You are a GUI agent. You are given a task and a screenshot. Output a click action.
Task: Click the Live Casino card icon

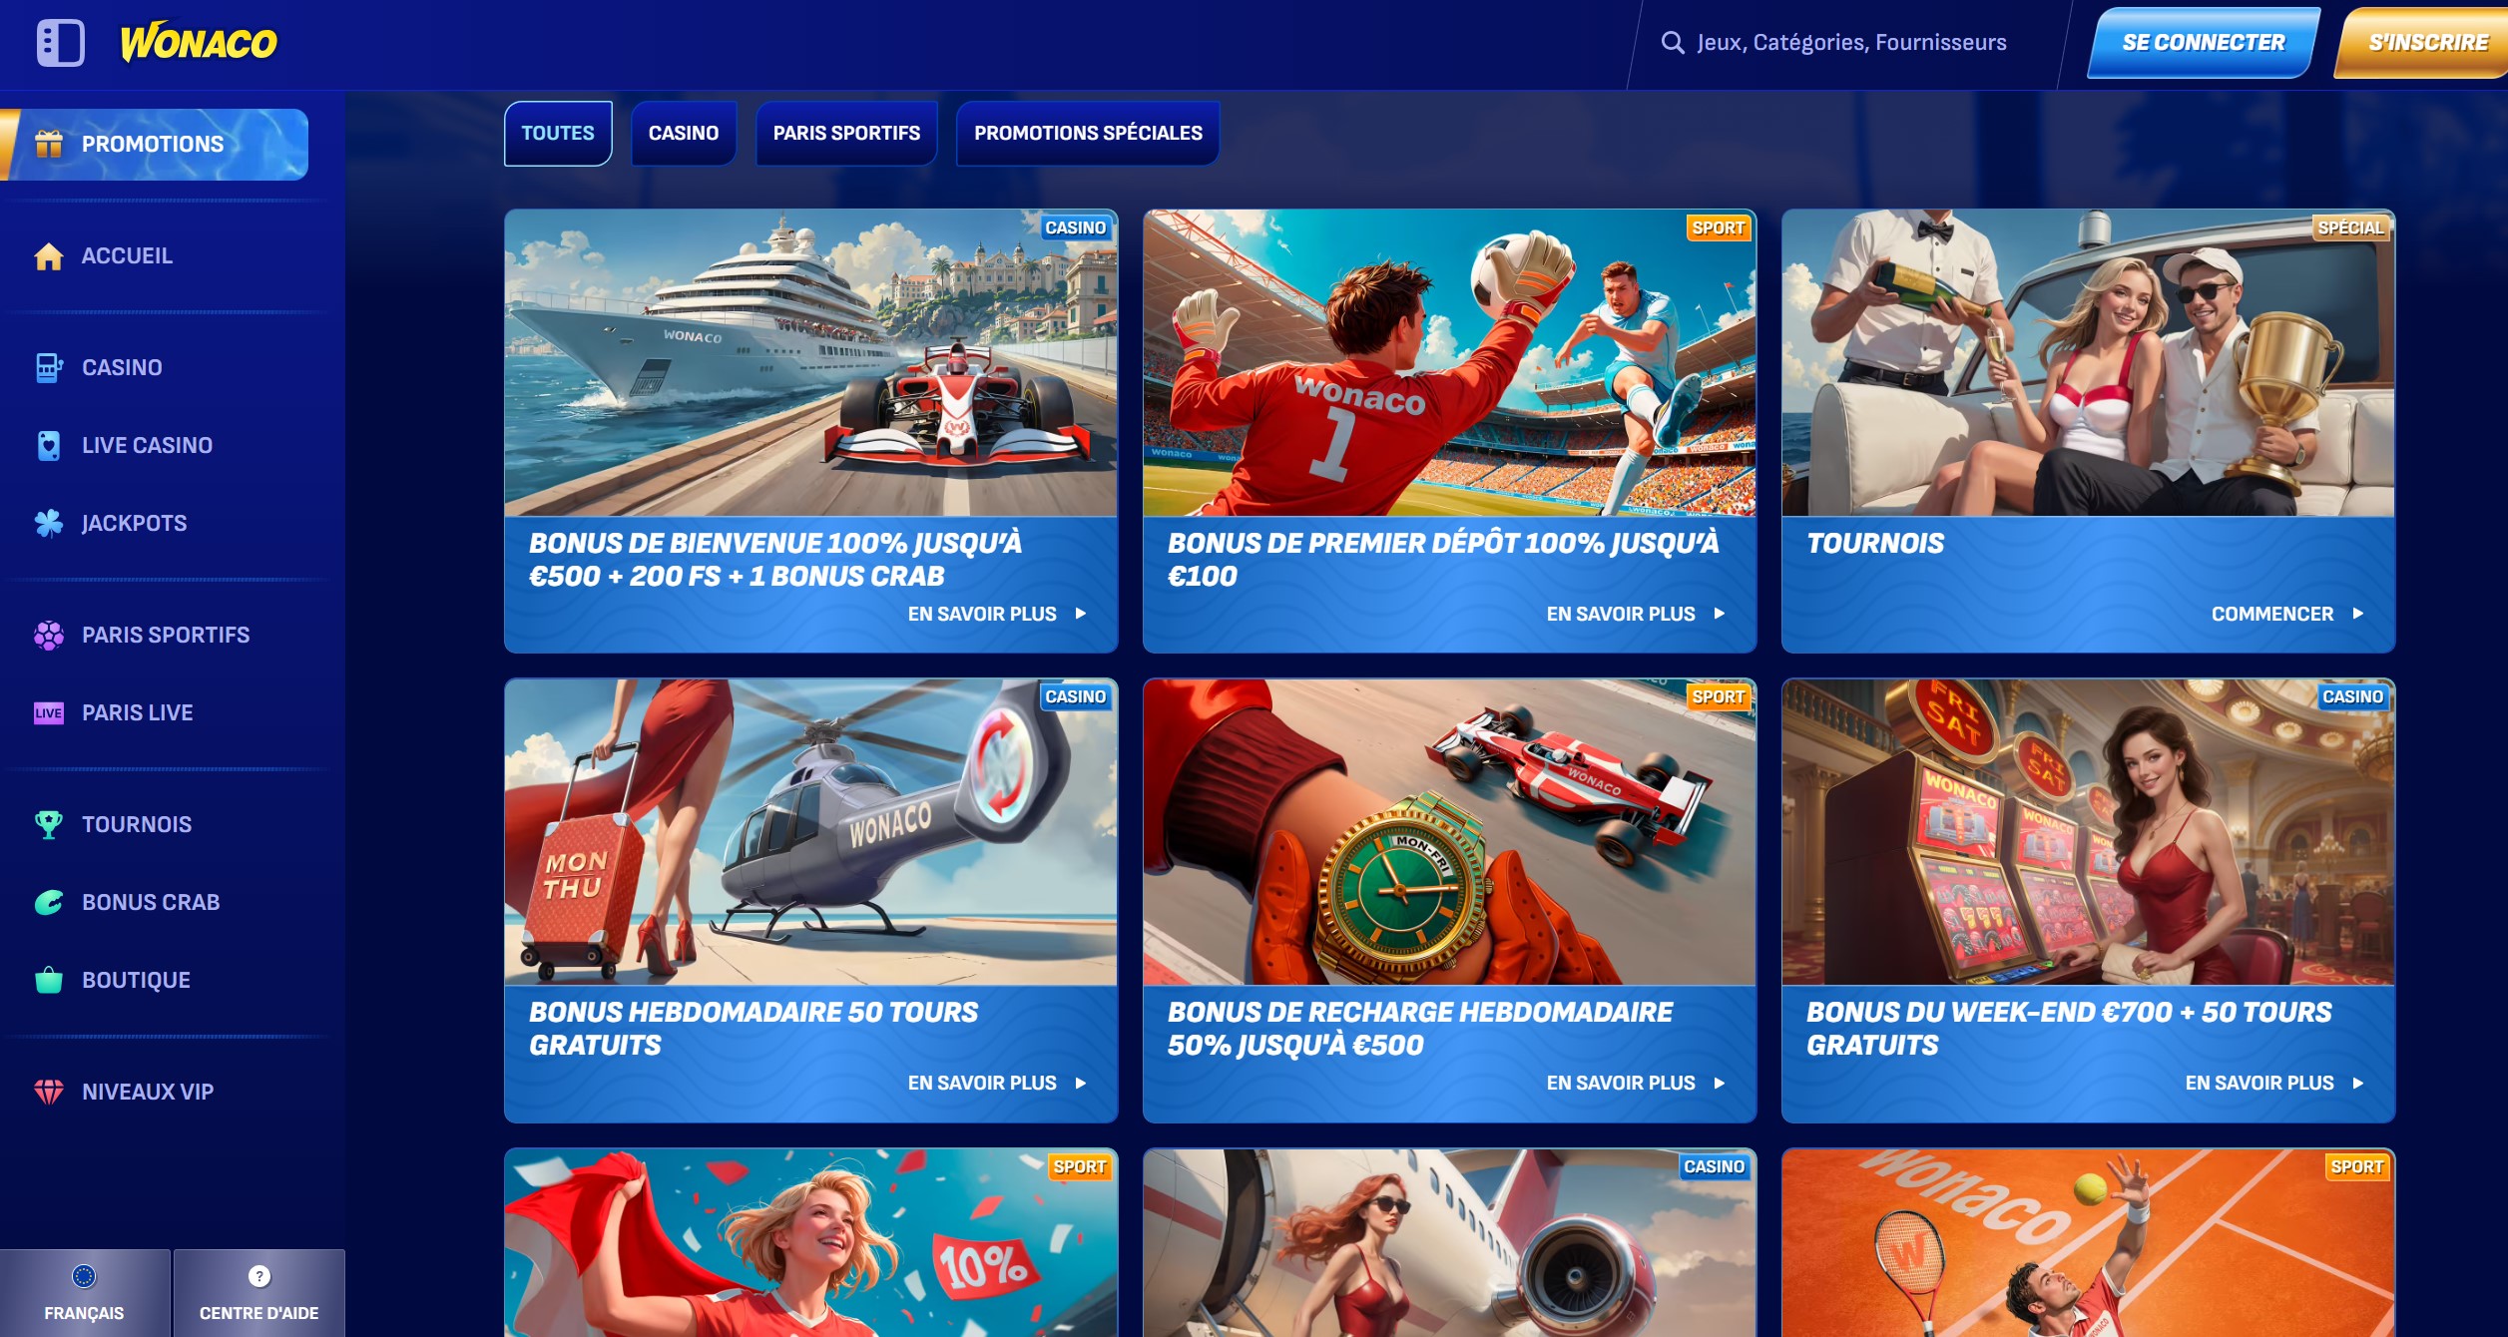click(49, 446)
